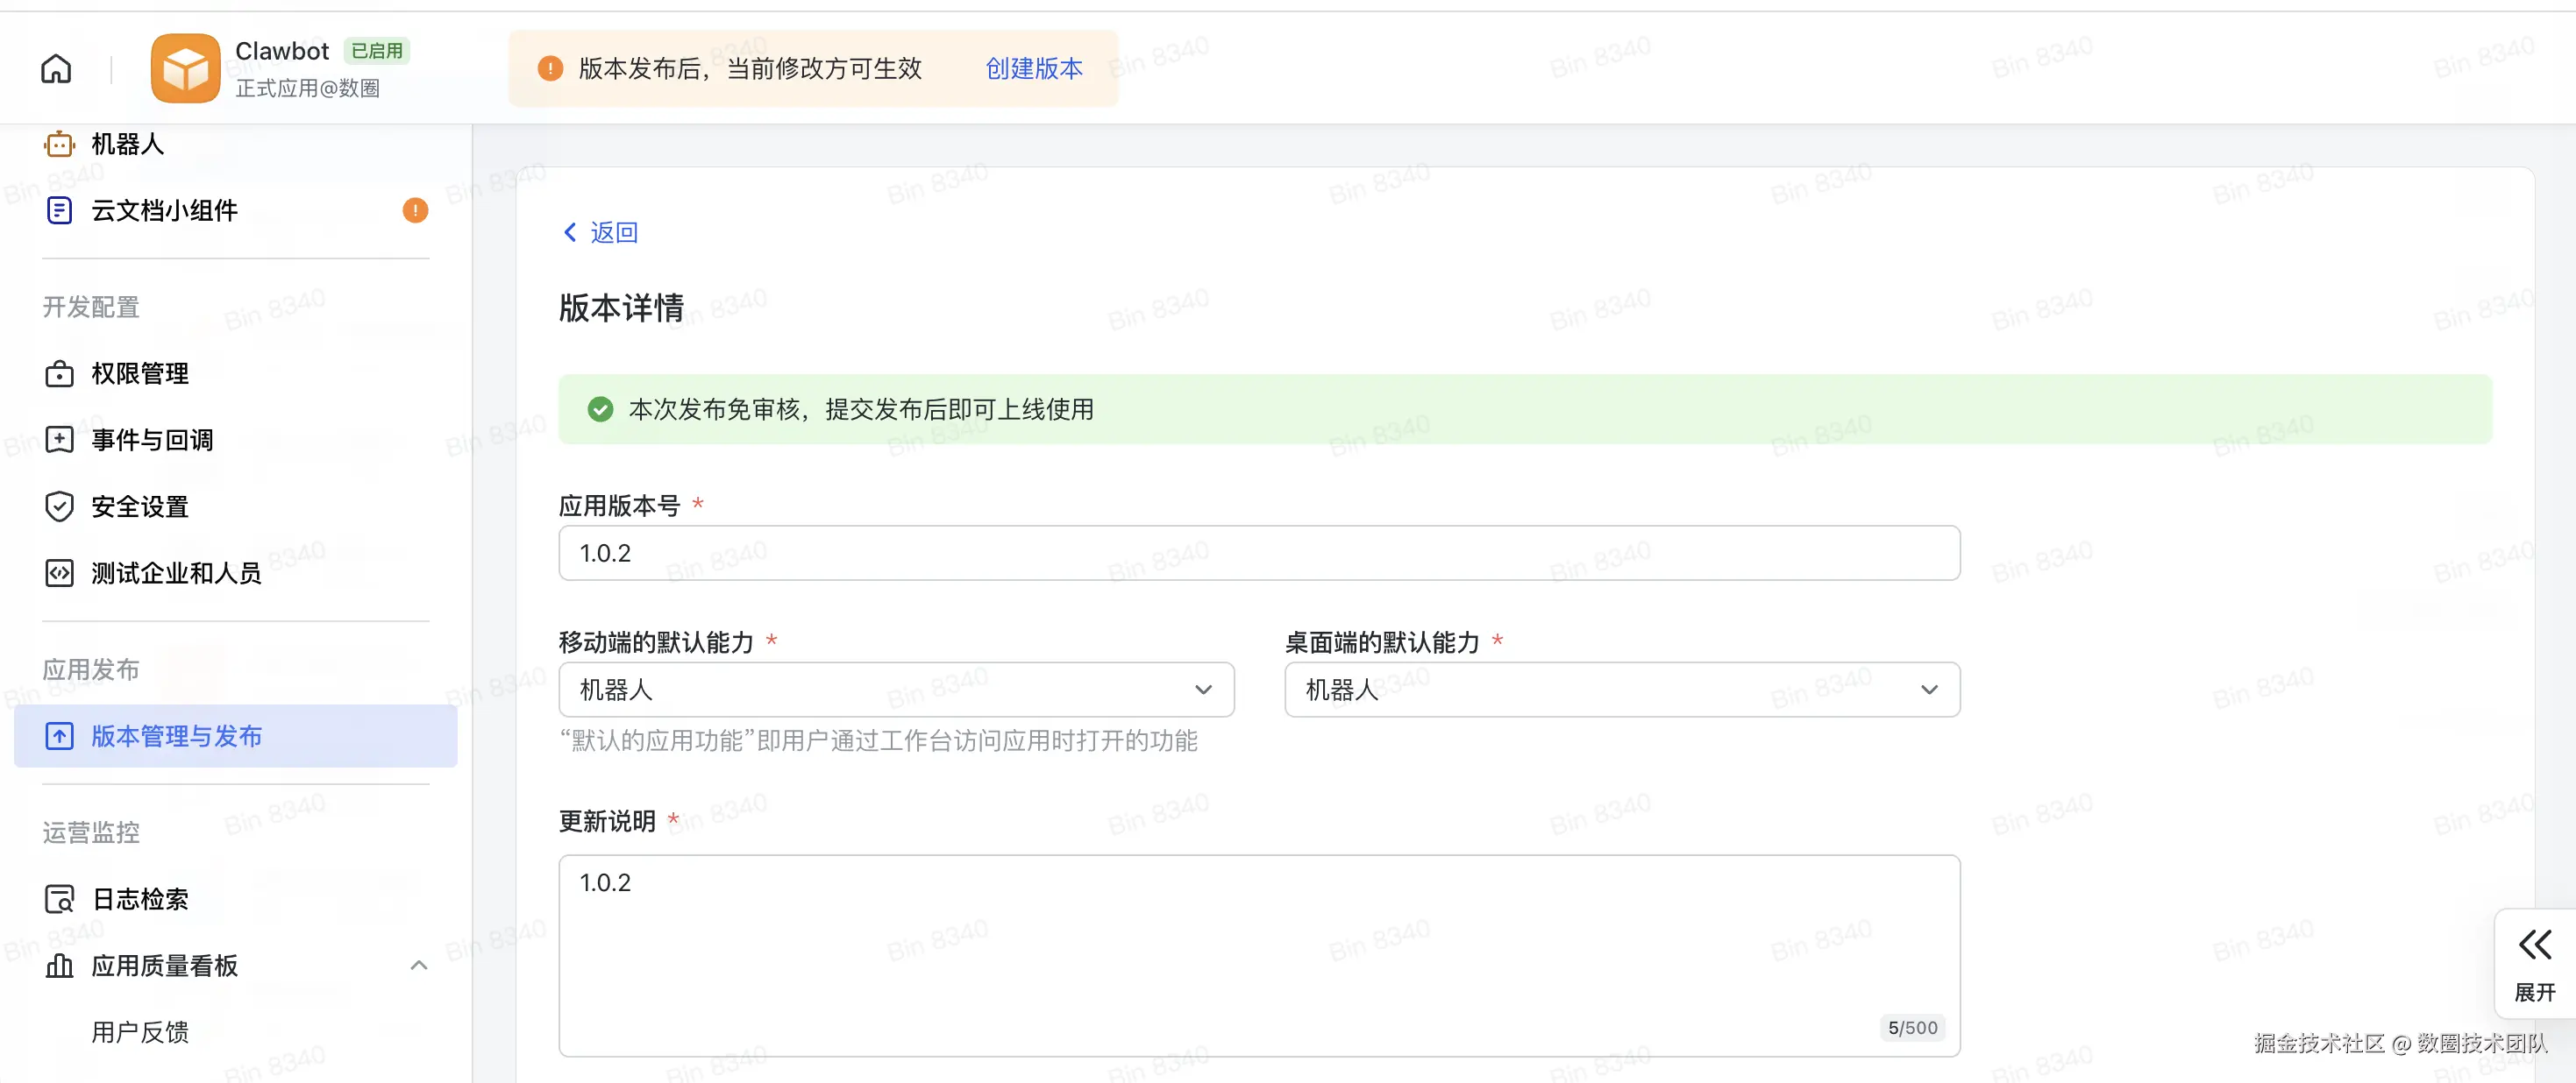Open 桌面端的默认能力 dropdown
This screenshot has width=2576, height=1083.
click(x=1621, y=690)
